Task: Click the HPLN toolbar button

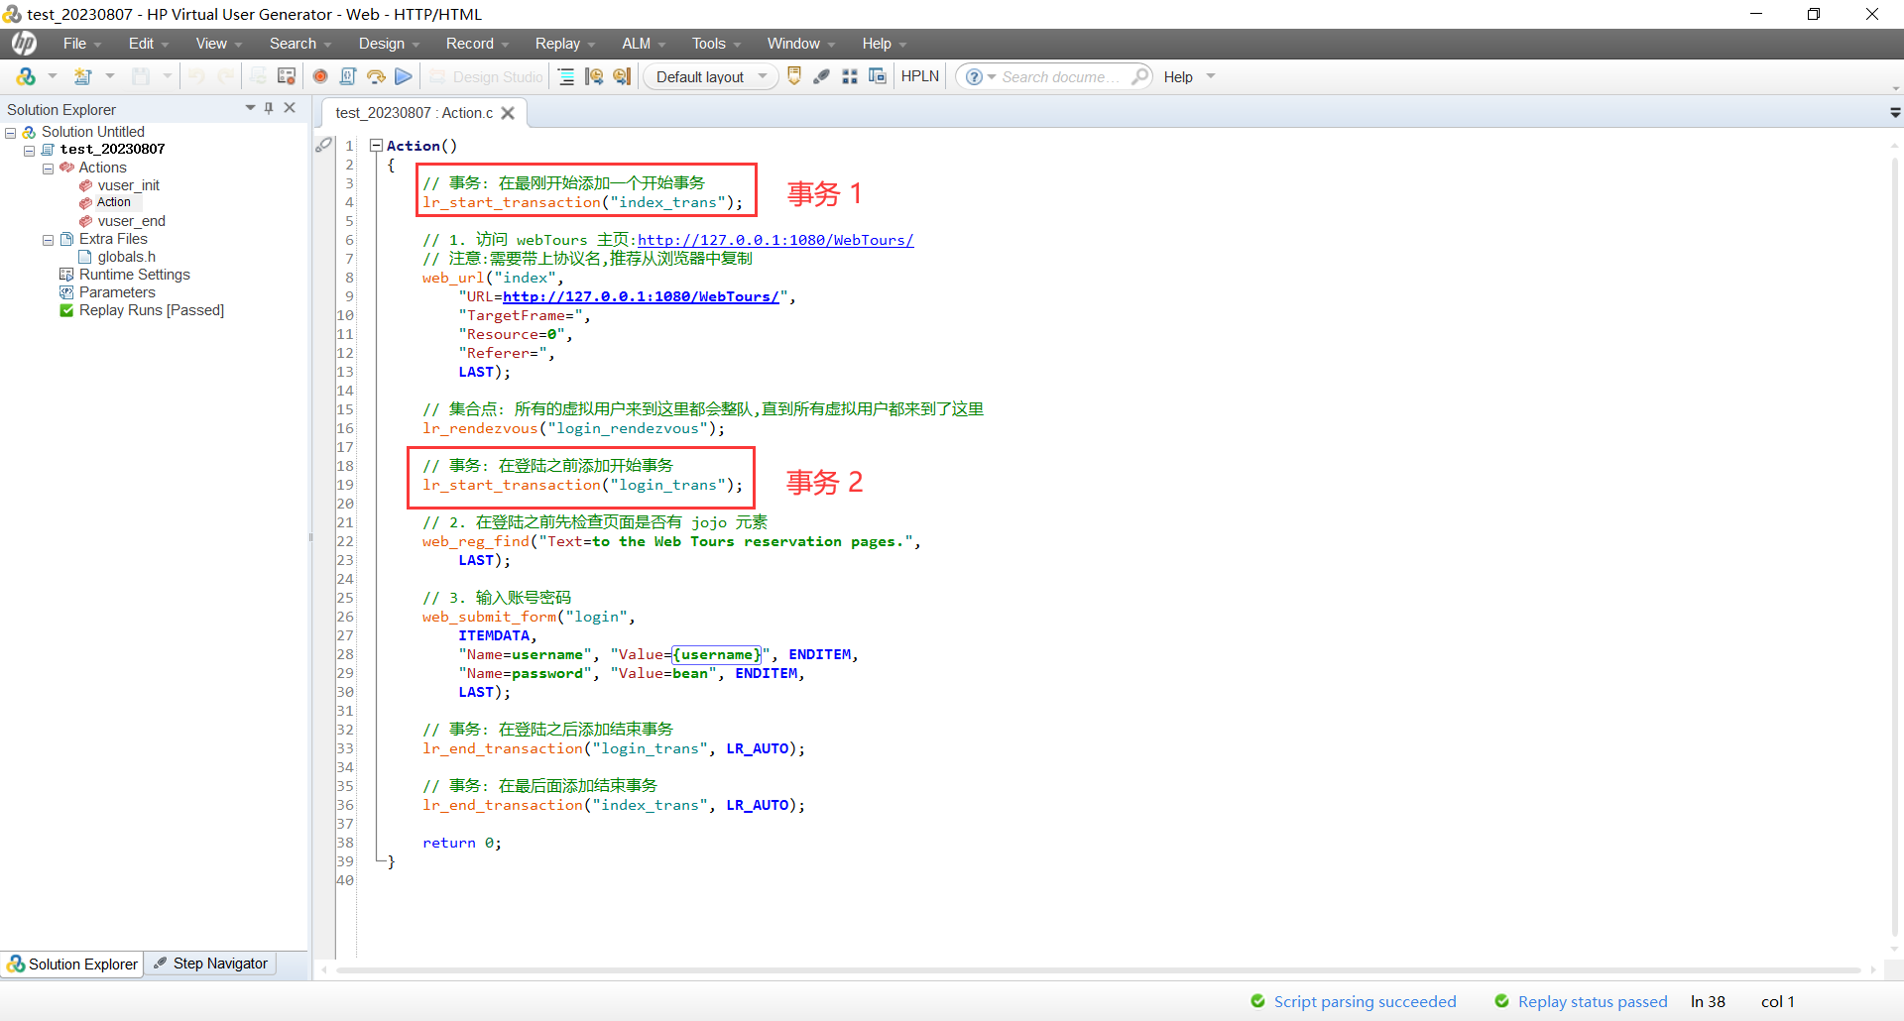Action: [x=919, y=76]
